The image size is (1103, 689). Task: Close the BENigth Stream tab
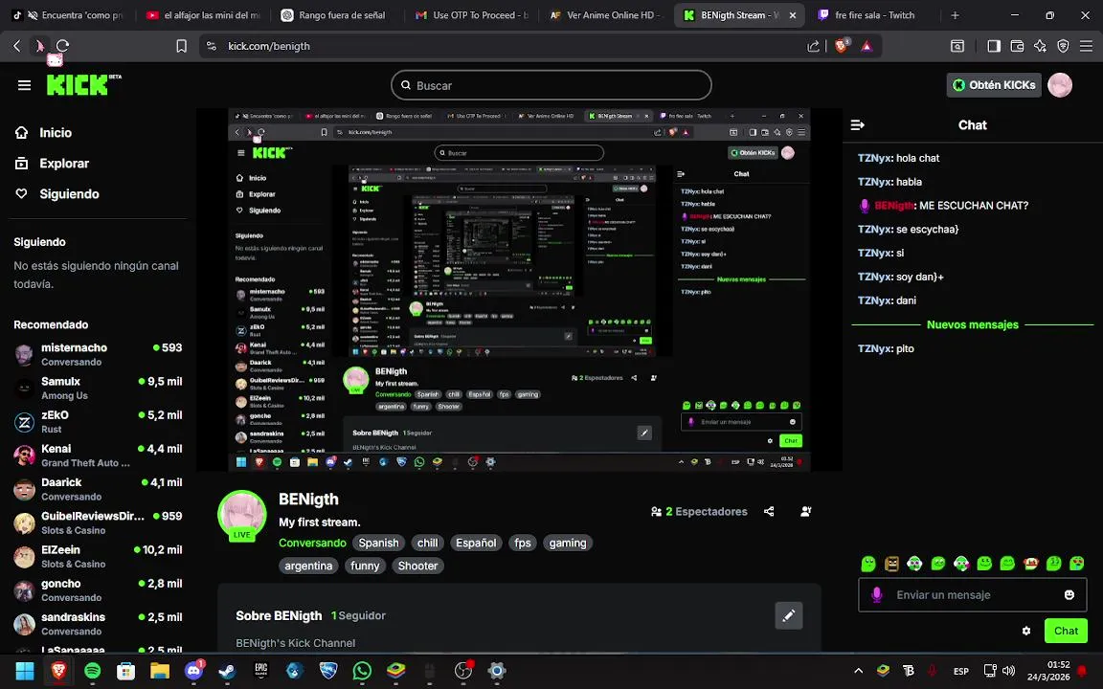click(793, 14)
